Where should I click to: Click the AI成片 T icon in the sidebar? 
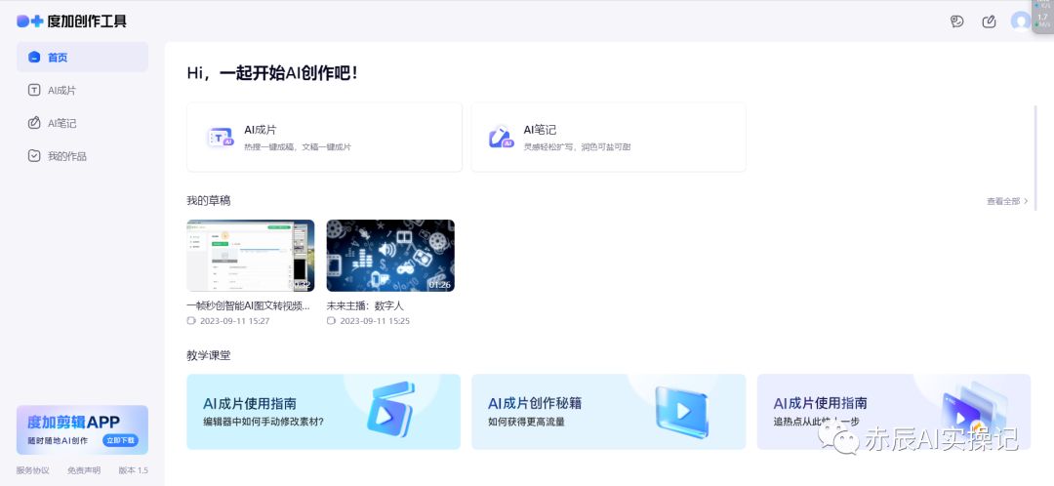click(33, 90)
